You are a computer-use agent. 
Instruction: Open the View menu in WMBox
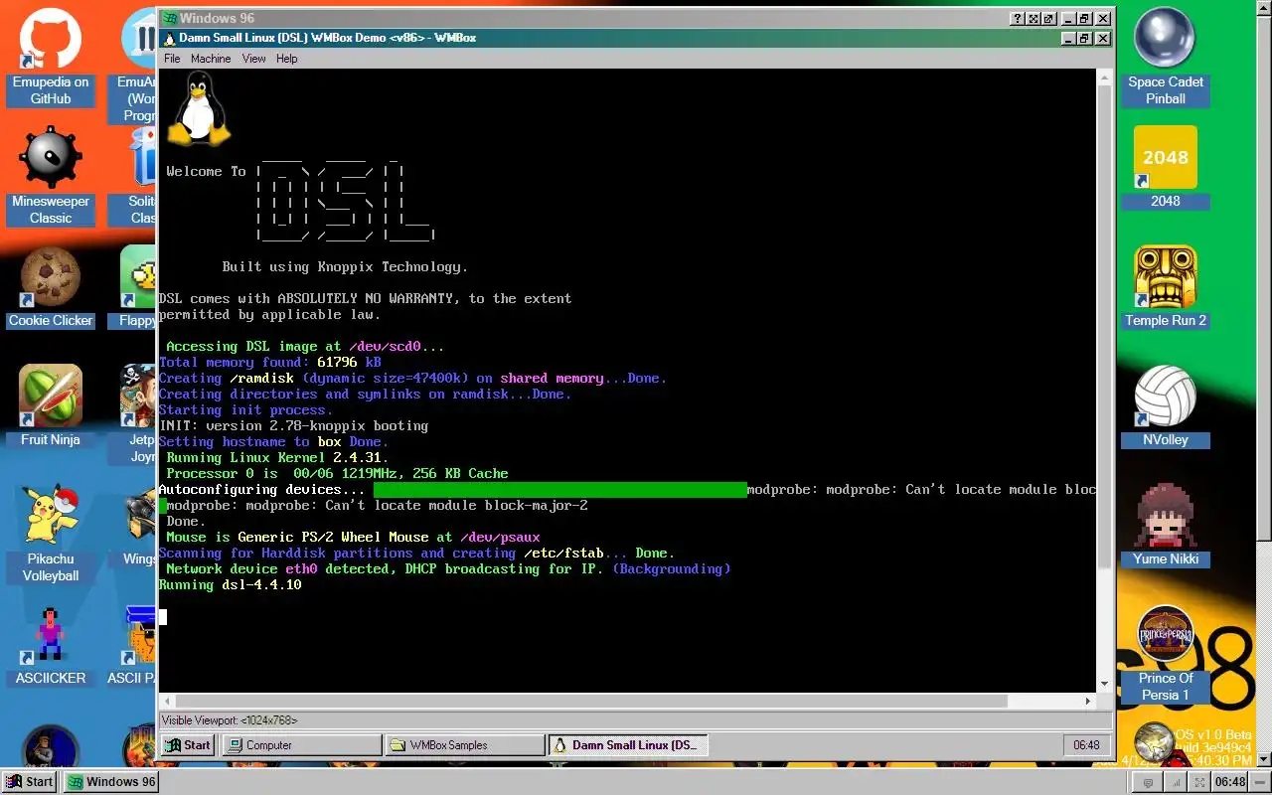click(254, 59)
